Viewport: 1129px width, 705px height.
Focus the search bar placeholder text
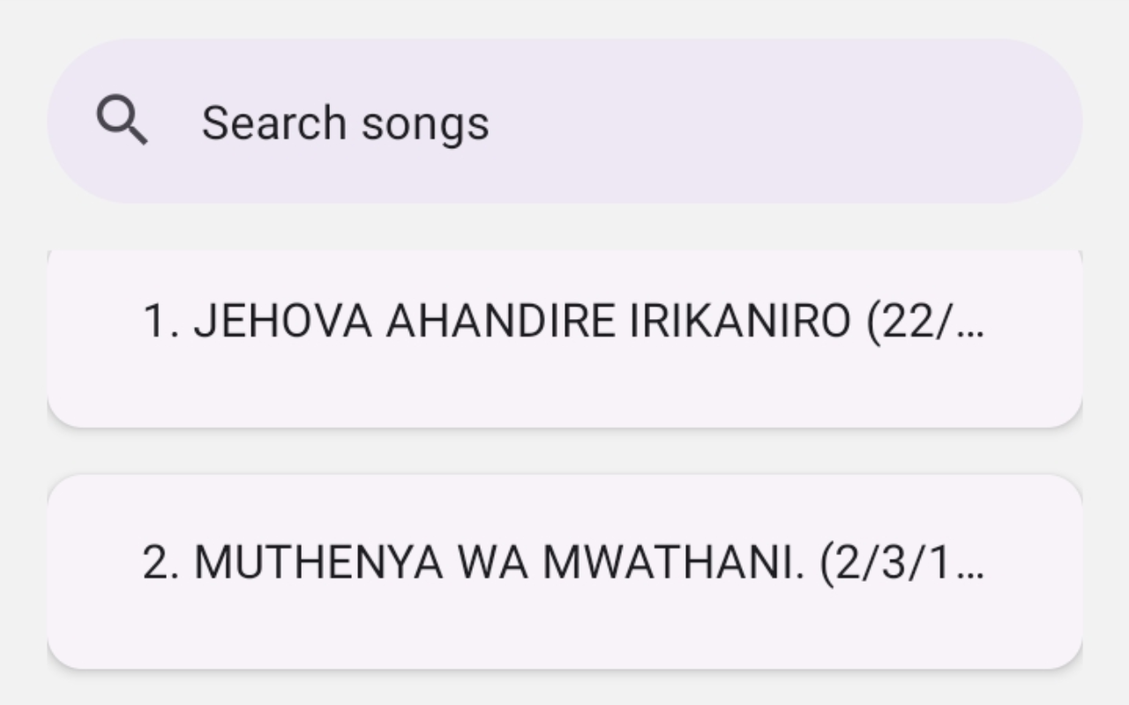point(345,122)
